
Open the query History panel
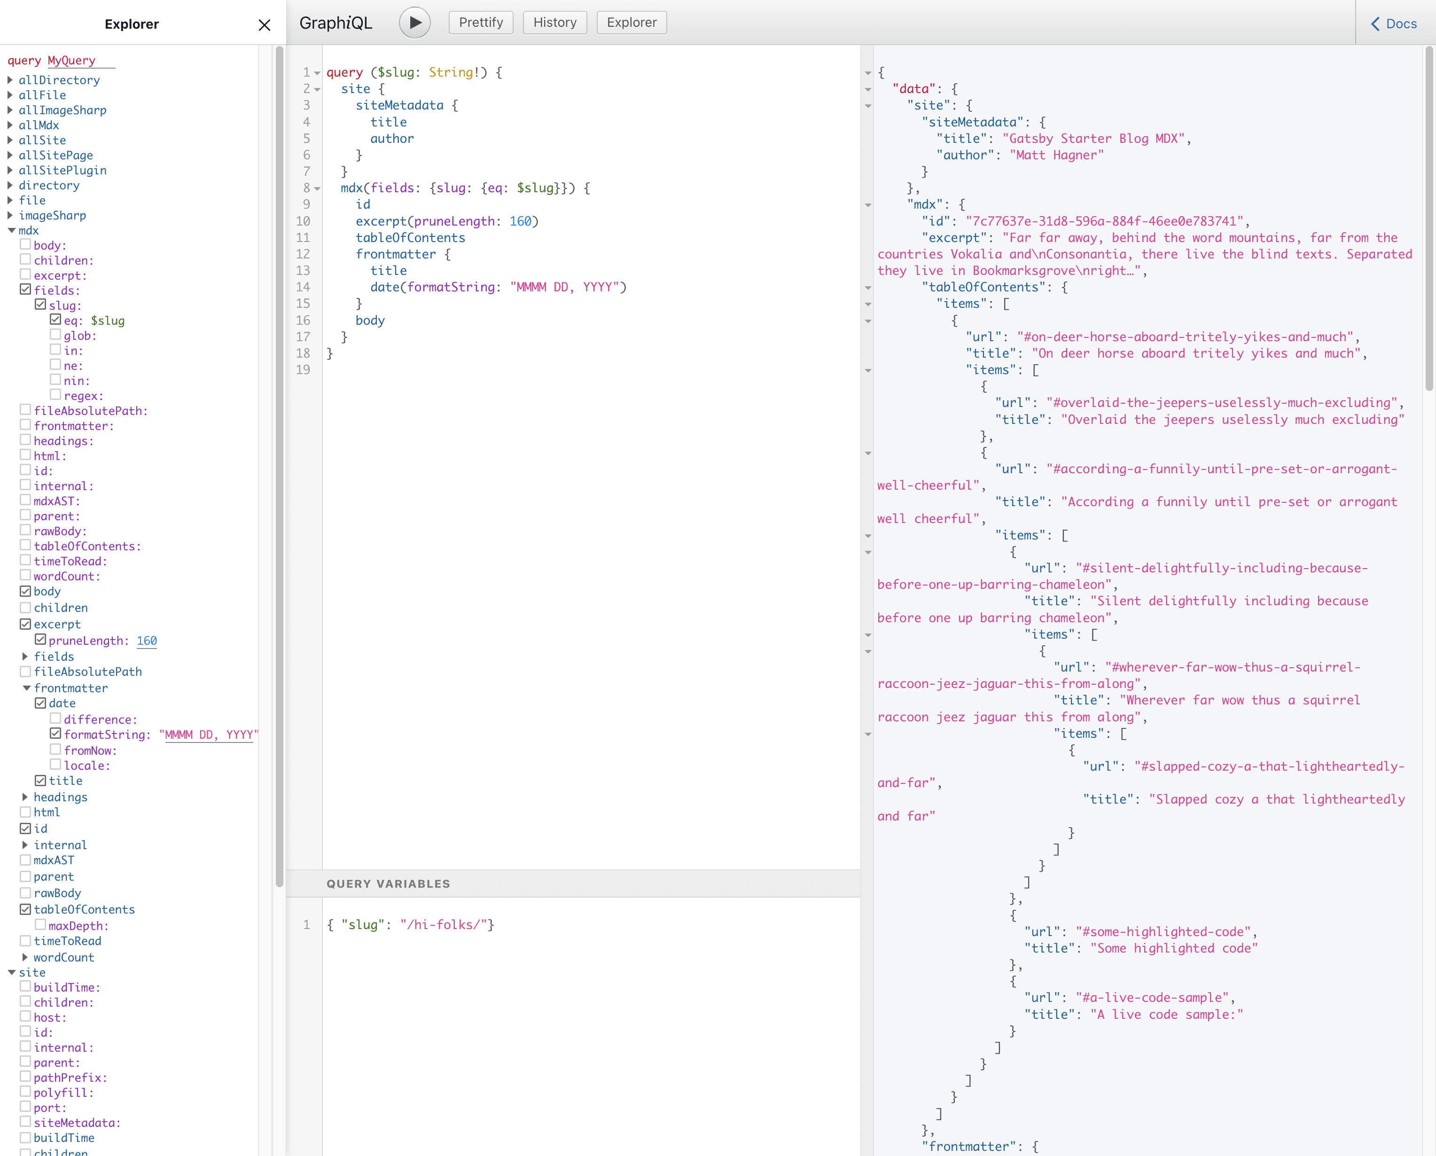click(x=554, y=23)
